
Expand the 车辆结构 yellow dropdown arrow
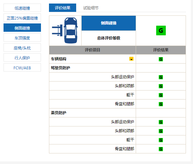point(131,59)
